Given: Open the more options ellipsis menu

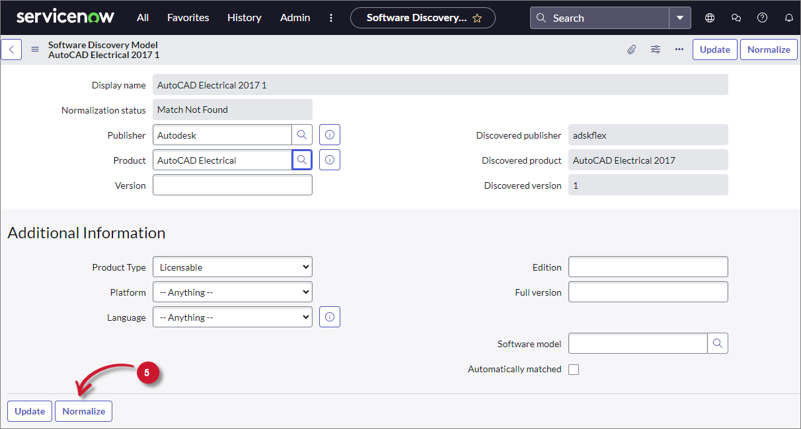Looking at the screenshot, I should [679, 49].
